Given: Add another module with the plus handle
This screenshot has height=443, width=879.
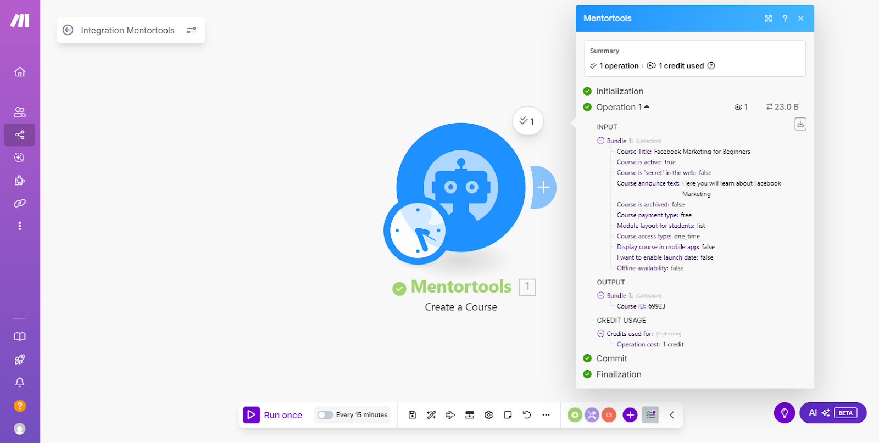Looking at the screenshot, I should 543,187.
